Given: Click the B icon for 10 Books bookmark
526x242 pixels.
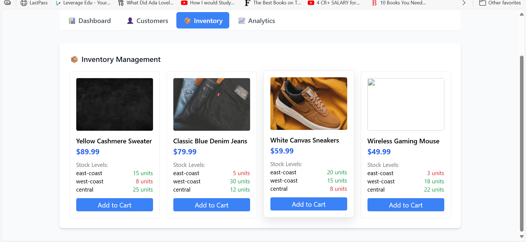Looking at the screenshot, I should coord(374,3).
